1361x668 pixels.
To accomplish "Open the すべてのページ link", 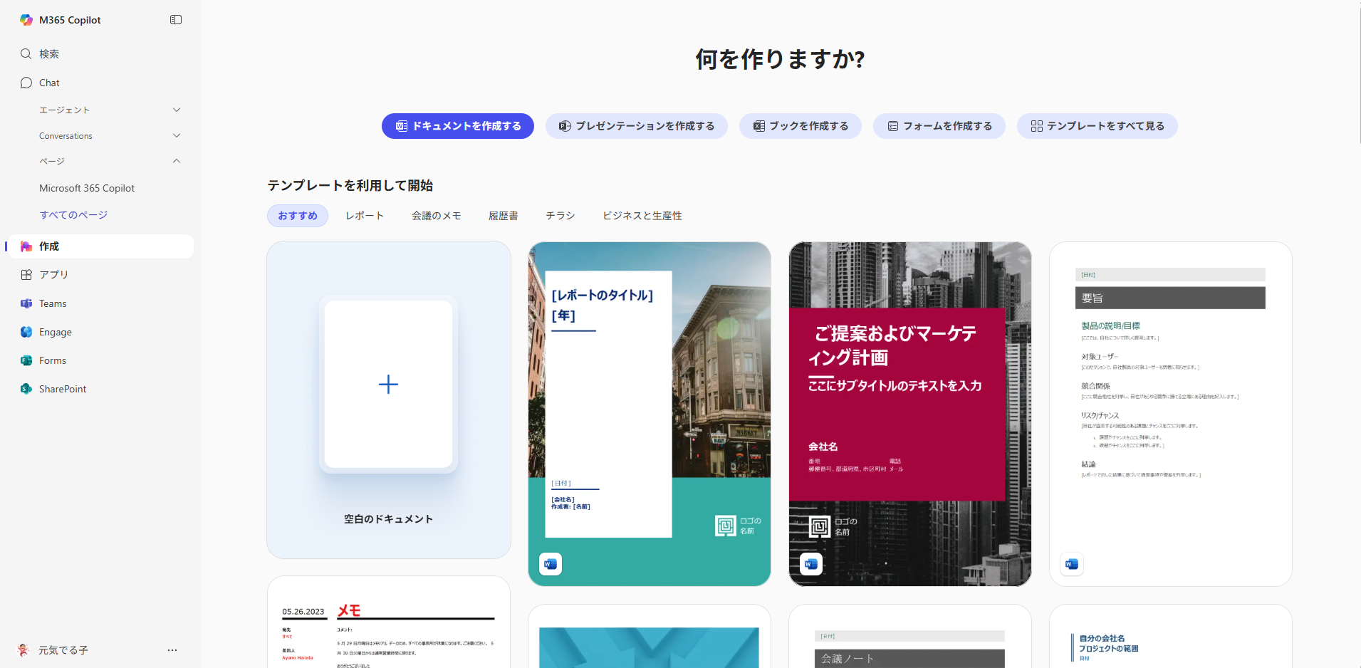I will click(x=73, y=215).
